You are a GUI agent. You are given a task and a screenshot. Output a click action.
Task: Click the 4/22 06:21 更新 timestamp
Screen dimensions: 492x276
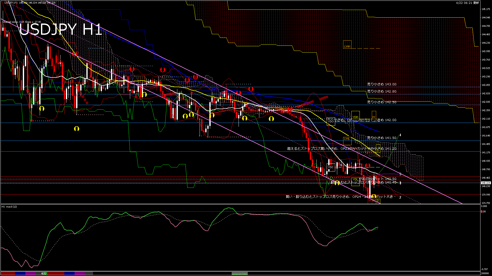[467, 3]
